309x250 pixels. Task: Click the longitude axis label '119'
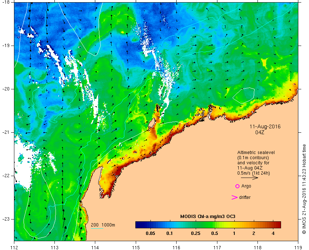(x=298, y=247)
